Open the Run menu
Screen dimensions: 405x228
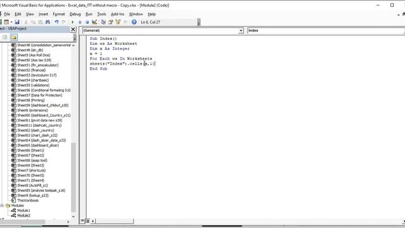click(x=89, y=14)
